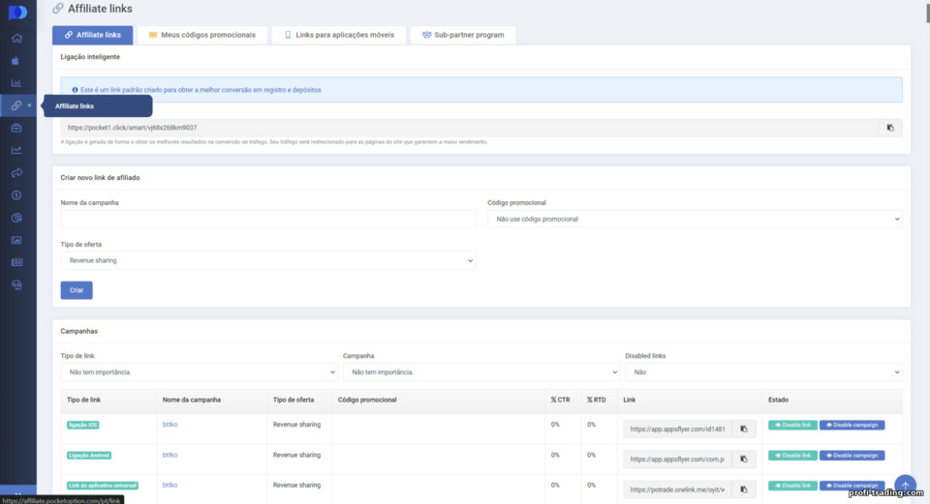This screenshot has height=504, width=930.
Task: Select the chain link icon in the sidebar
Action: pyautogui.click(x=16, y=105)
